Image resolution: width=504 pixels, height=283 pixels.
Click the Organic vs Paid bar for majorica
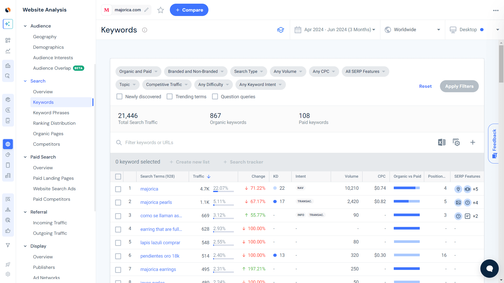click(407, 188)
